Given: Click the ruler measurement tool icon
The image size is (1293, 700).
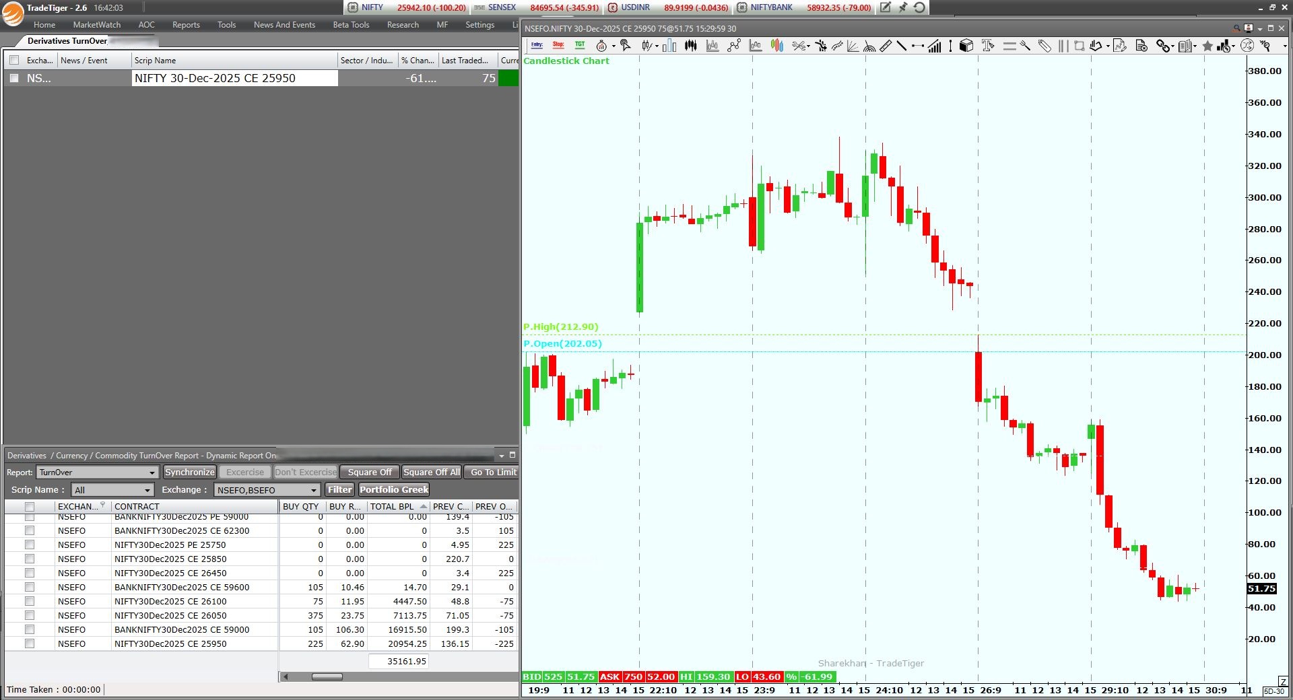Looking at the screenshot, I should [x=886, y=46].
